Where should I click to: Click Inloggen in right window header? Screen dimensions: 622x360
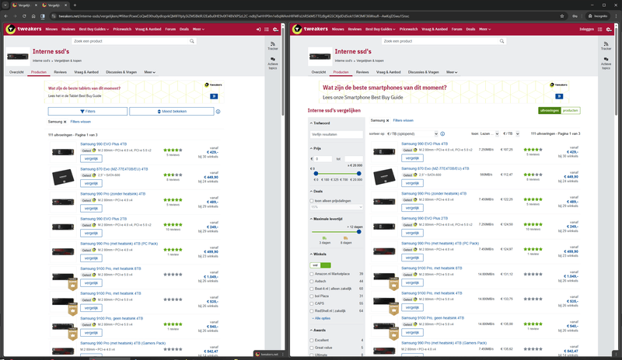coord(586,29)
